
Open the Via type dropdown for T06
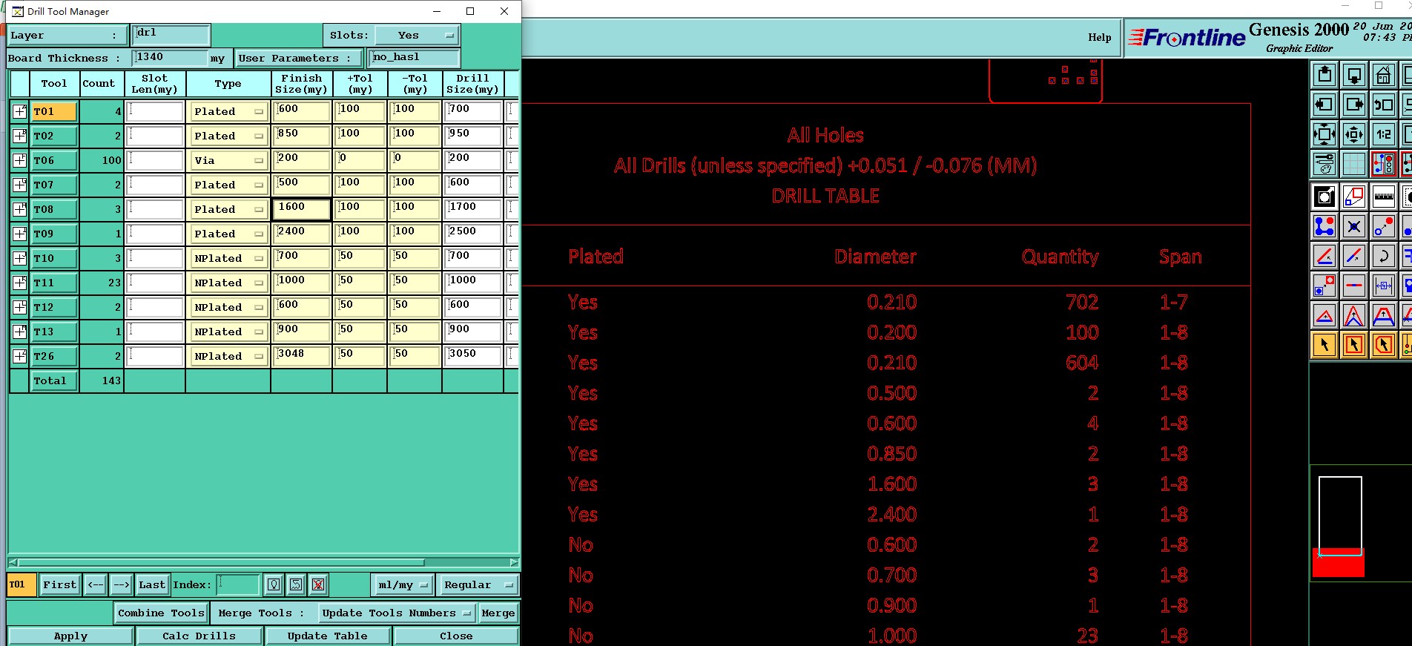click(x=228, y=160)
